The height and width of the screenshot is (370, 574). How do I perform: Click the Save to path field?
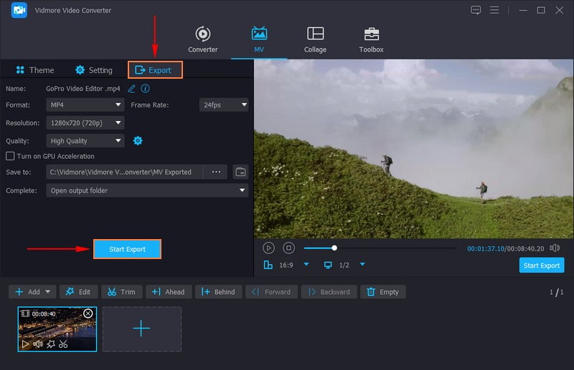click(x=124, y=172)
